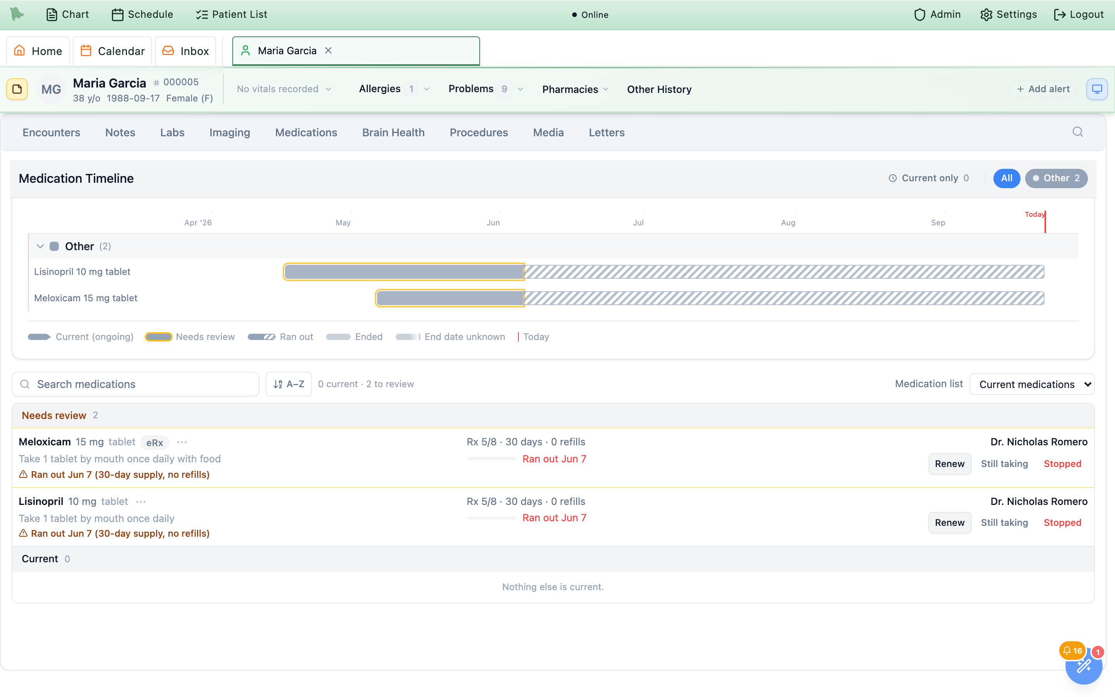Open the Admin area
The height and width of the screenshot is (697, 1115).
pyautogui.click(x=937, y=14)
